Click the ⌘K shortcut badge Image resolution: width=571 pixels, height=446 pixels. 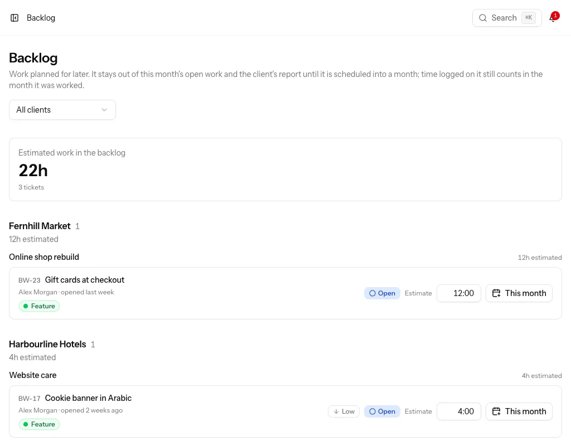[529, 17]
